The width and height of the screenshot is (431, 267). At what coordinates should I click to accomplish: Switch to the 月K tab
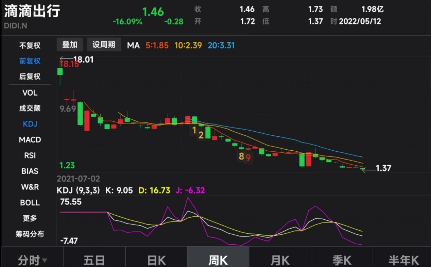(280, 261)
